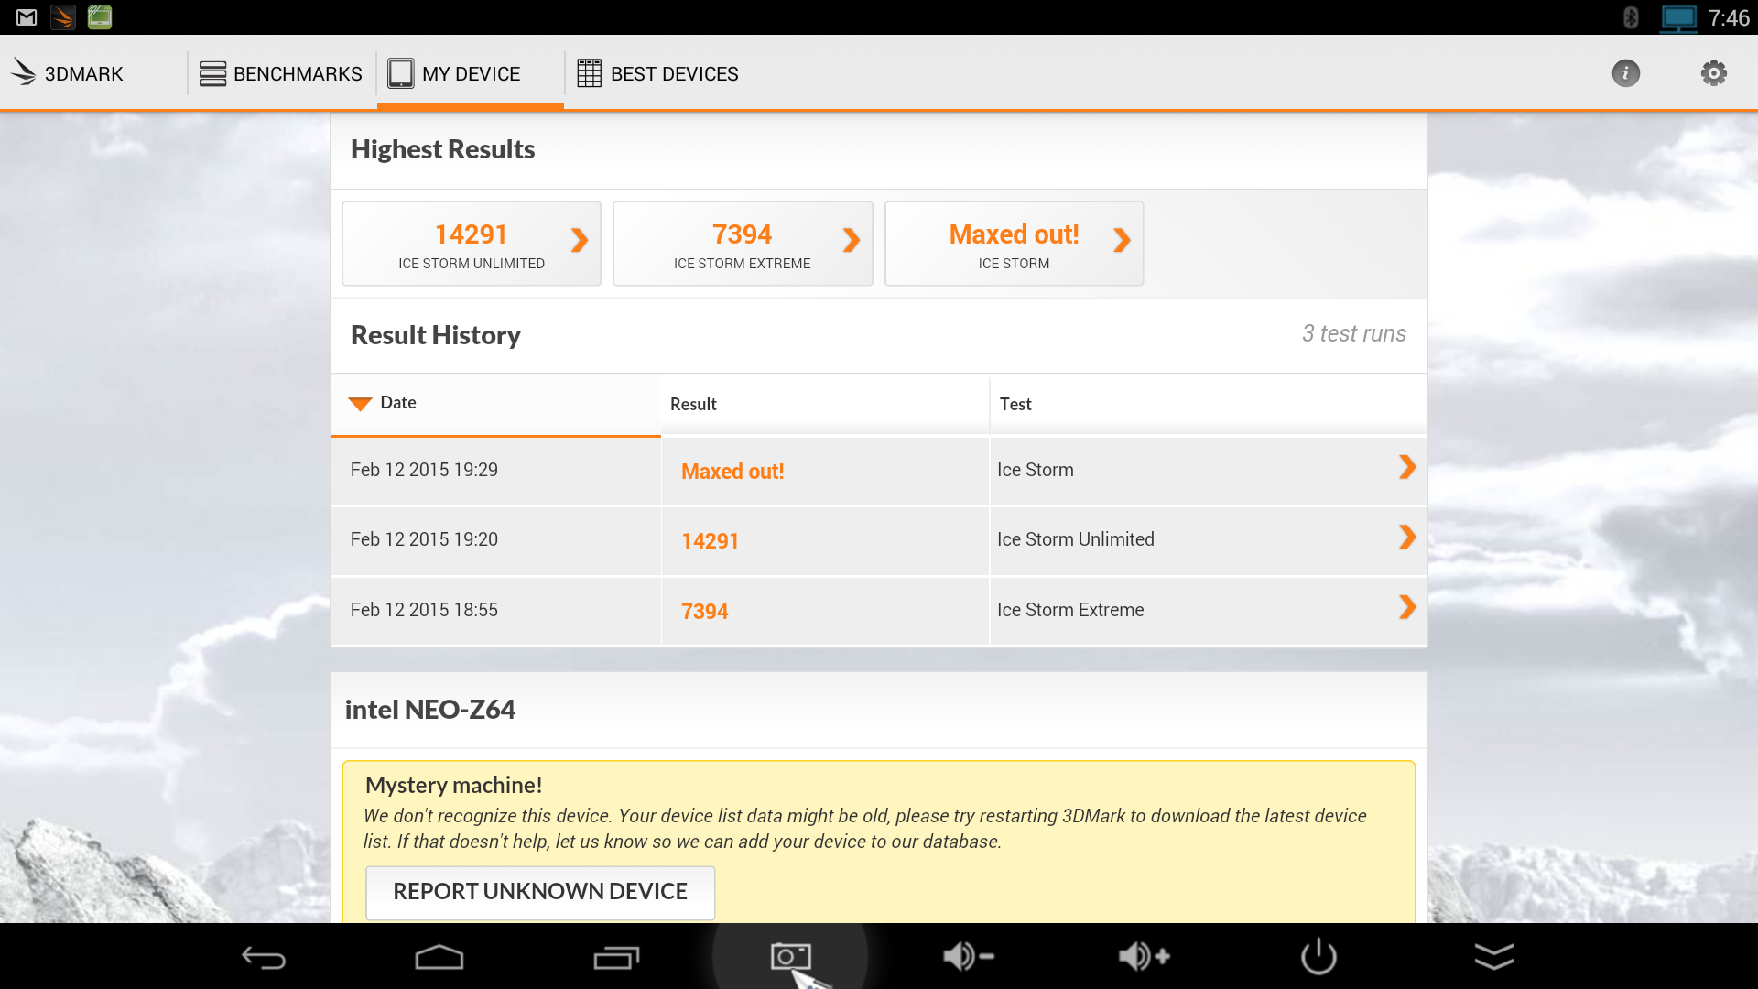Click the chevron on Ice Storm Unlimited card
Image resolution: width=1758 pixels, height=989 pixels.
click(x=580, y=240)
